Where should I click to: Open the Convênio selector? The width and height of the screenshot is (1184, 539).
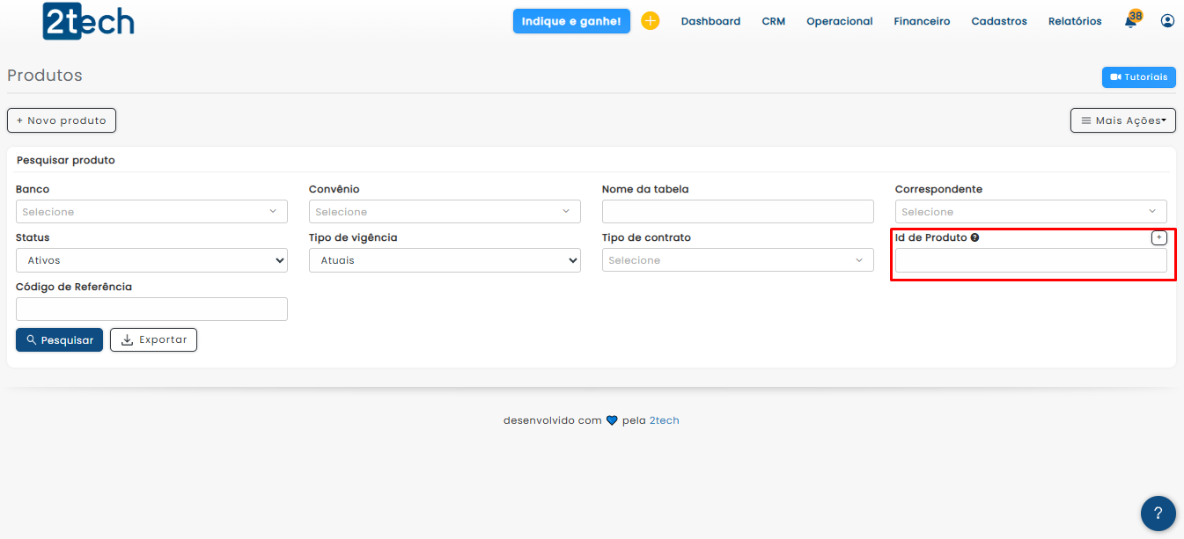(x=445, y=212)
